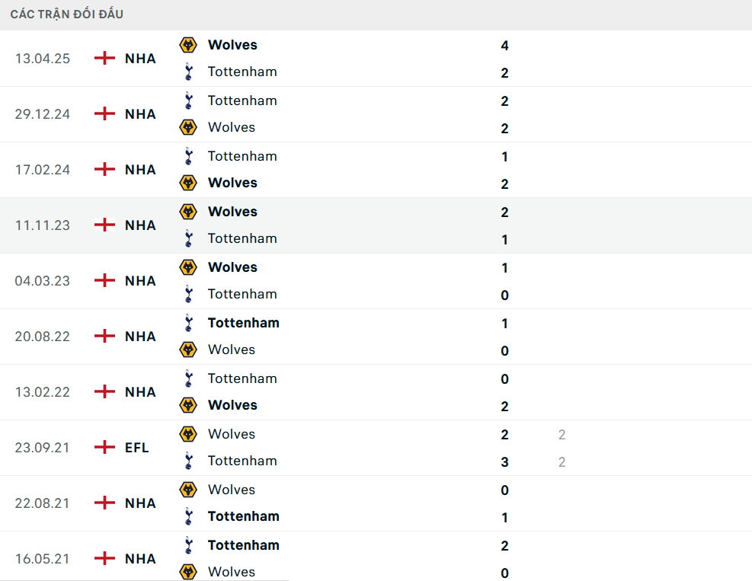This screenshot has width=752, height=581.
Task: Click the England flag beside 13.02.22
Action: (x=104, y=391)
